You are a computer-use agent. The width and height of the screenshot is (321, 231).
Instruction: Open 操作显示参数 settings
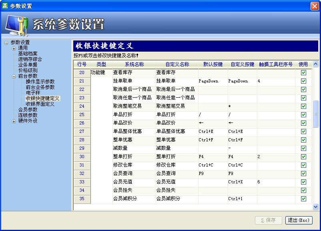point(40,82)
